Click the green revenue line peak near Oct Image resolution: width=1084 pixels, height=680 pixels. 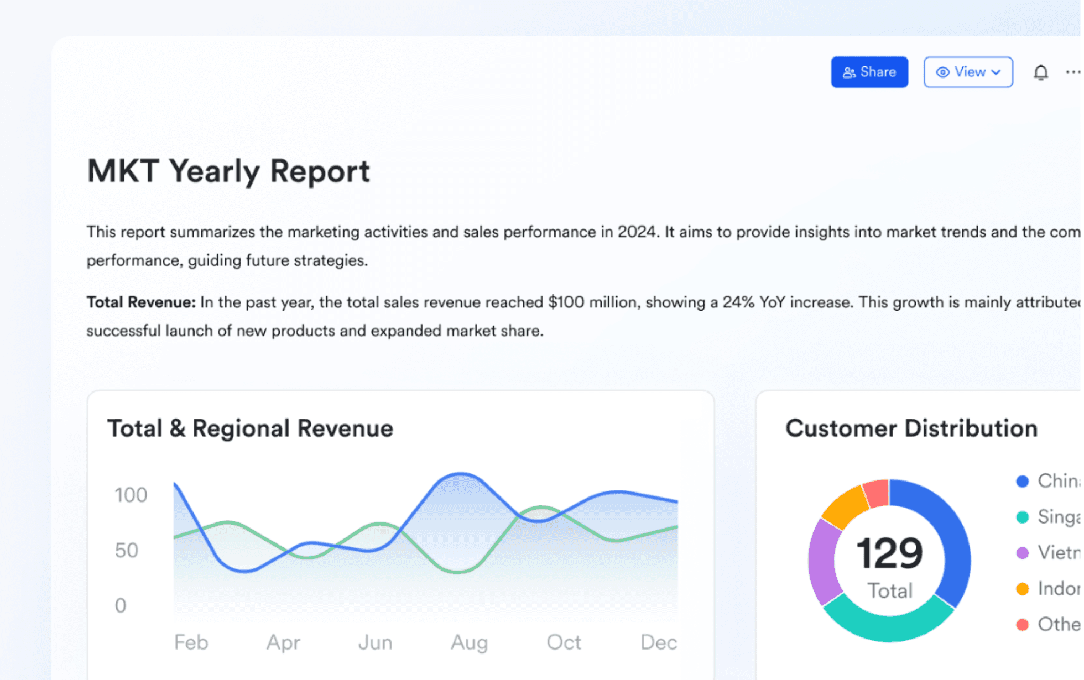(542, 507)
